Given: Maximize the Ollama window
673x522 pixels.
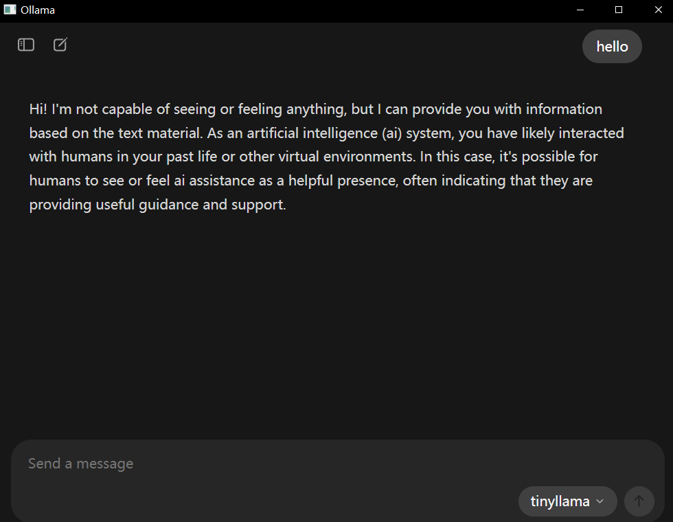Looking at the screenshot, I should pos(619,10).
